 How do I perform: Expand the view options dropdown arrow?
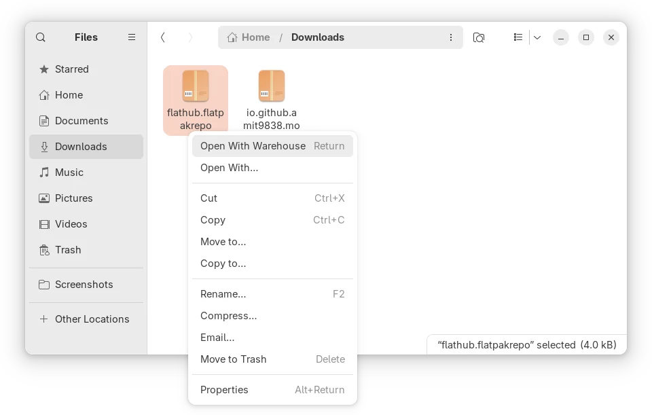(537, 37)
